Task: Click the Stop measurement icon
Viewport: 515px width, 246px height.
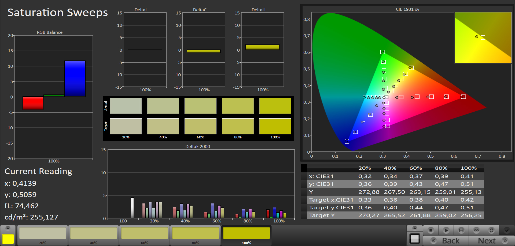Action: point(431,230)
